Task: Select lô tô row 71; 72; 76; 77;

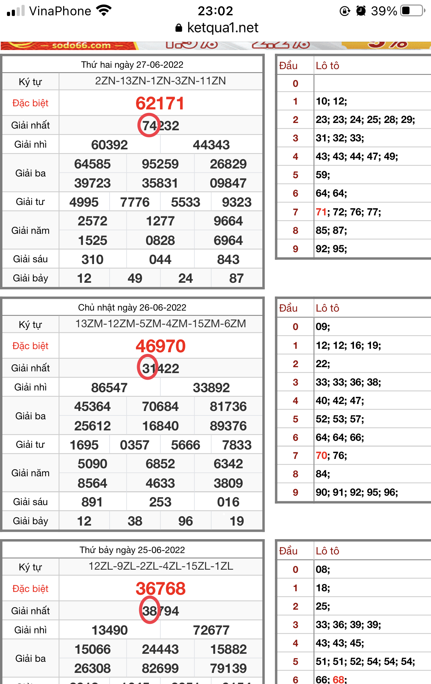Action: coord(348,212)
